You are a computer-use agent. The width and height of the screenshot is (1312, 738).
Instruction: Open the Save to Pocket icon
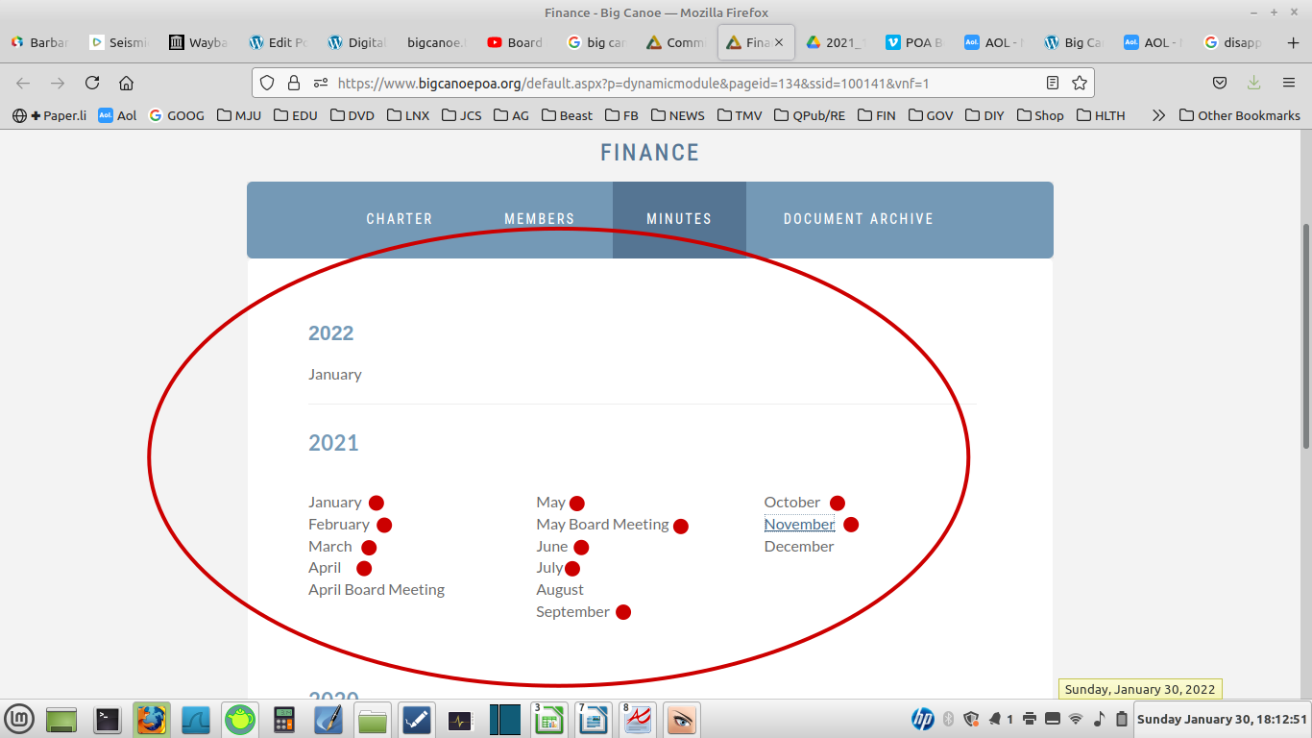tap(1220, 83)
